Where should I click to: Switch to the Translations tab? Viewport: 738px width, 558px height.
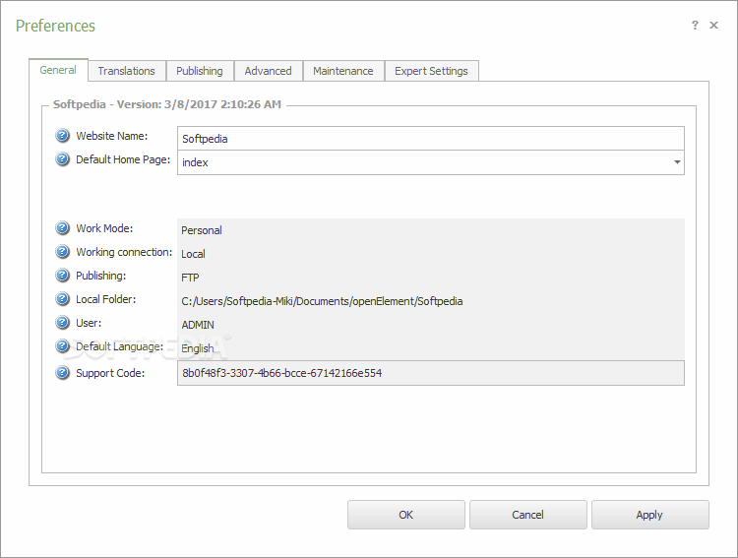126,71
